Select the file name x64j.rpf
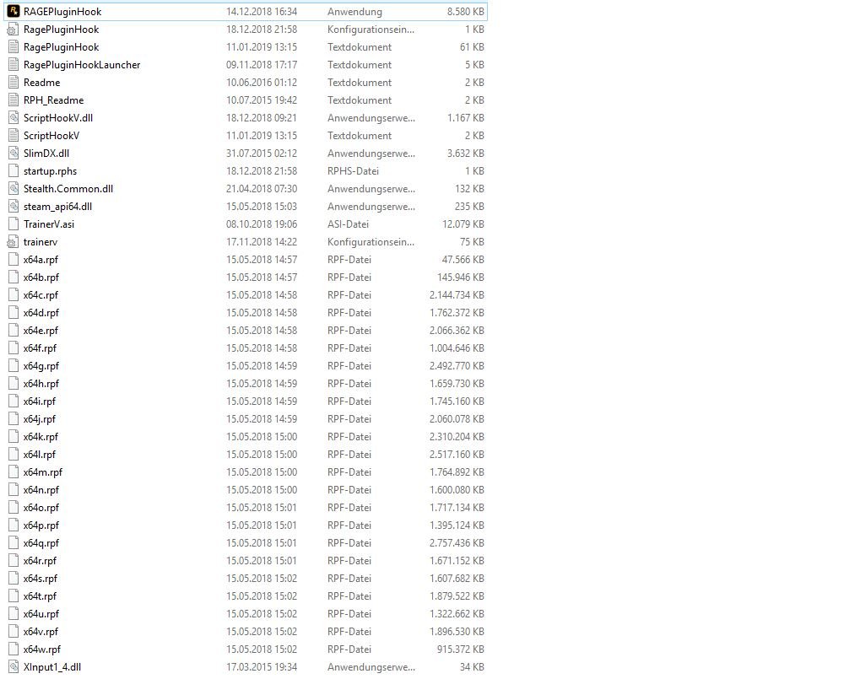Image resolution: width=844 pixels, height=679 pixels. click(x=40, y=419)
